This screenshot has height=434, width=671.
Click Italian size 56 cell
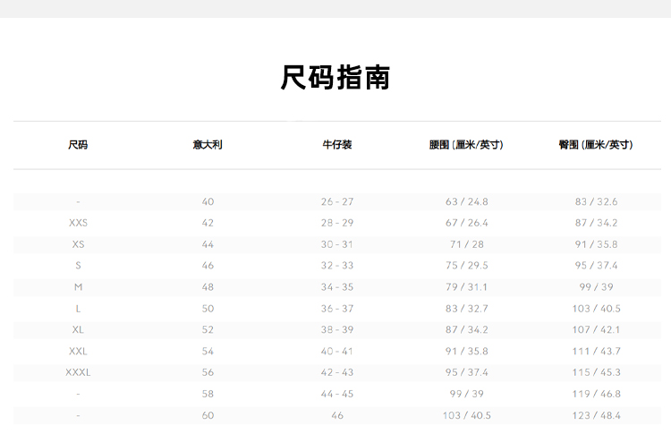click(208, 372)
